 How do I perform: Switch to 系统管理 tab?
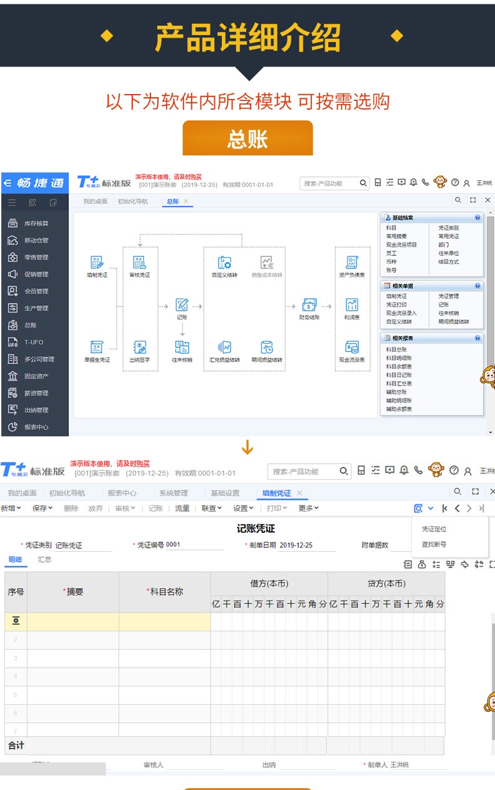[x=173, y=493]
